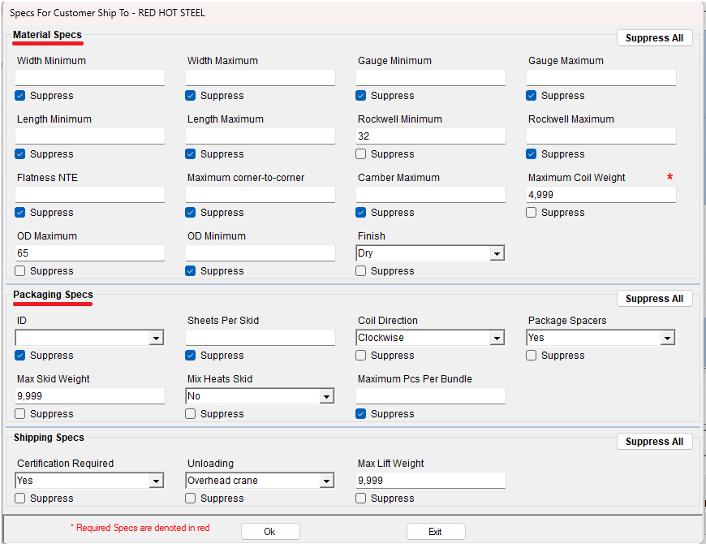Open the Mix Heats Skid dropdown
The width and height of the screenshot is (706, 544).
(326, 396)
